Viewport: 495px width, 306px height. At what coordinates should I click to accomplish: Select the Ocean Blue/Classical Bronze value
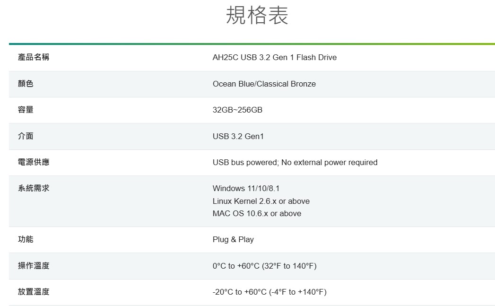point(264,84)
